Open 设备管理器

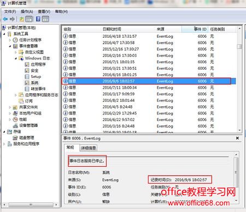(28, 125)
